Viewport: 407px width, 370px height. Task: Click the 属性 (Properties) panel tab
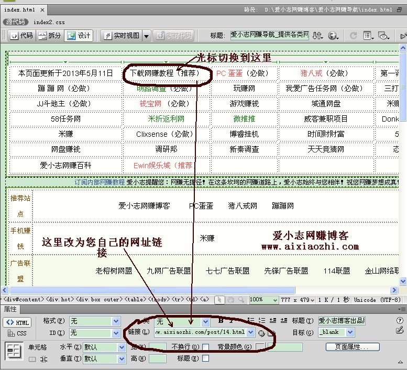[10, 310]
